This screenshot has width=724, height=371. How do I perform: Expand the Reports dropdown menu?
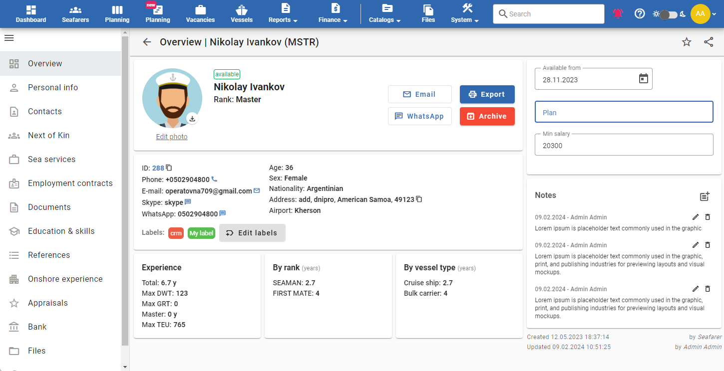click(283, 14)
